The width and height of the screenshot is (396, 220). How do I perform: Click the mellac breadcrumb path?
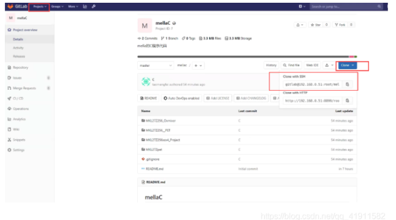point(182,65)
